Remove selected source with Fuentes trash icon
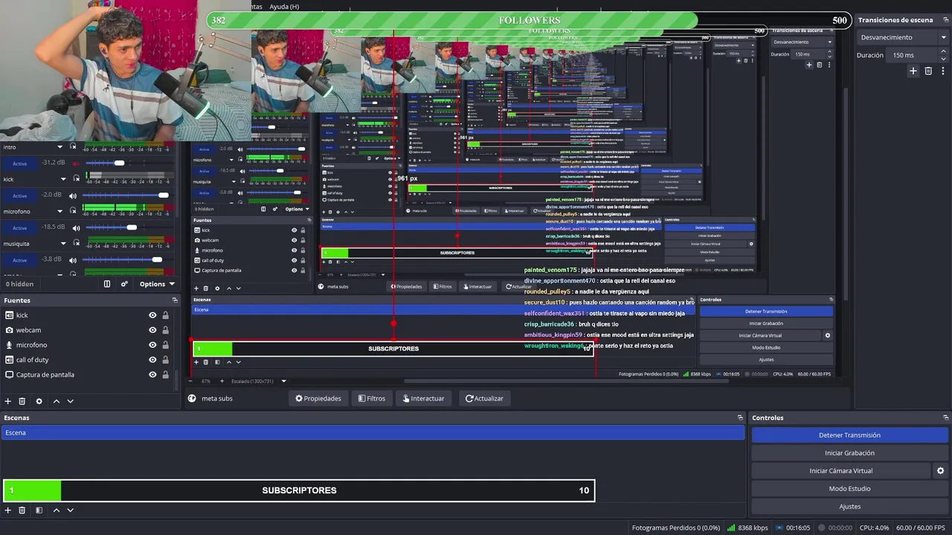Screen dimensions: 952x535 click(x=22, y=401)
